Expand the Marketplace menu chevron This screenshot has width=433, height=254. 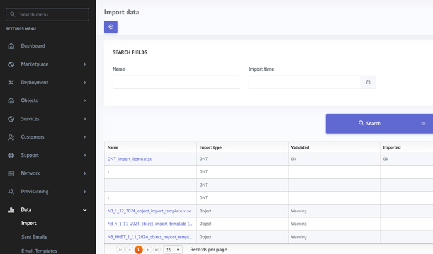click(x=84, y=64)
